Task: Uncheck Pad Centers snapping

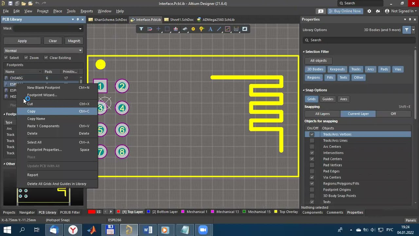Action: click(x=312, y=159)
